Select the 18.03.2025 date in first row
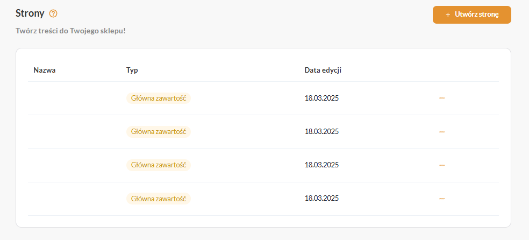Screen dimensions: 529x240 pyautogui.click(x=321, y=98)
